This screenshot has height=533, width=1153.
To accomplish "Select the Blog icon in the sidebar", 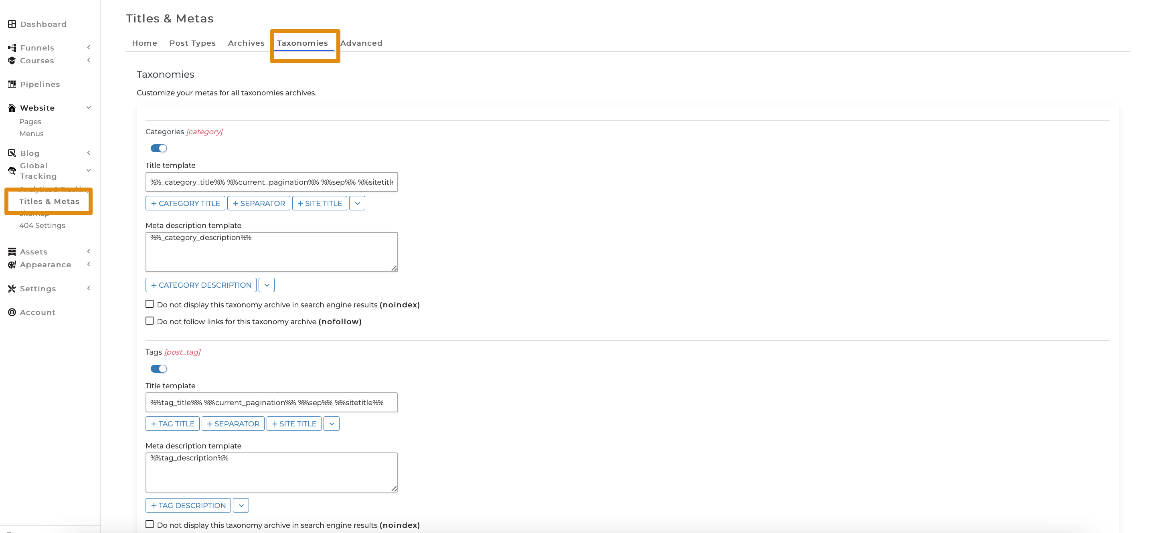I will (x=12, y=153).
